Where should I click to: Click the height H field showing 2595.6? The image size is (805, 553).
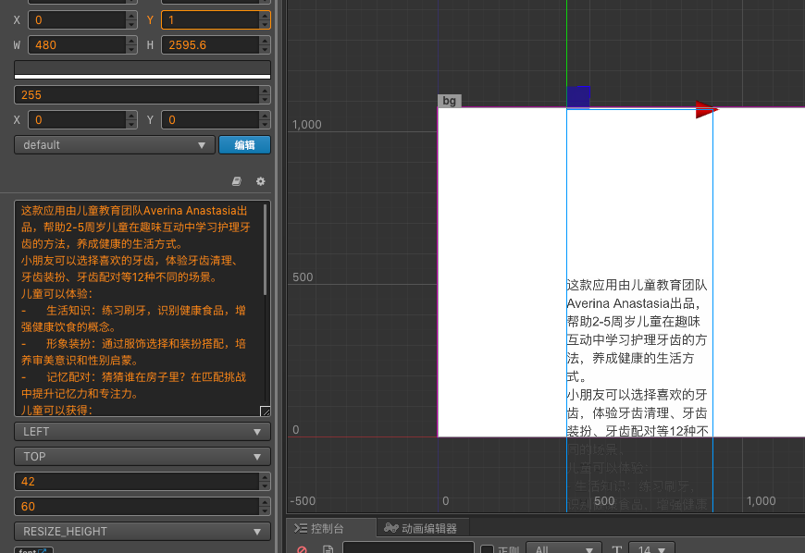(210, 44)
